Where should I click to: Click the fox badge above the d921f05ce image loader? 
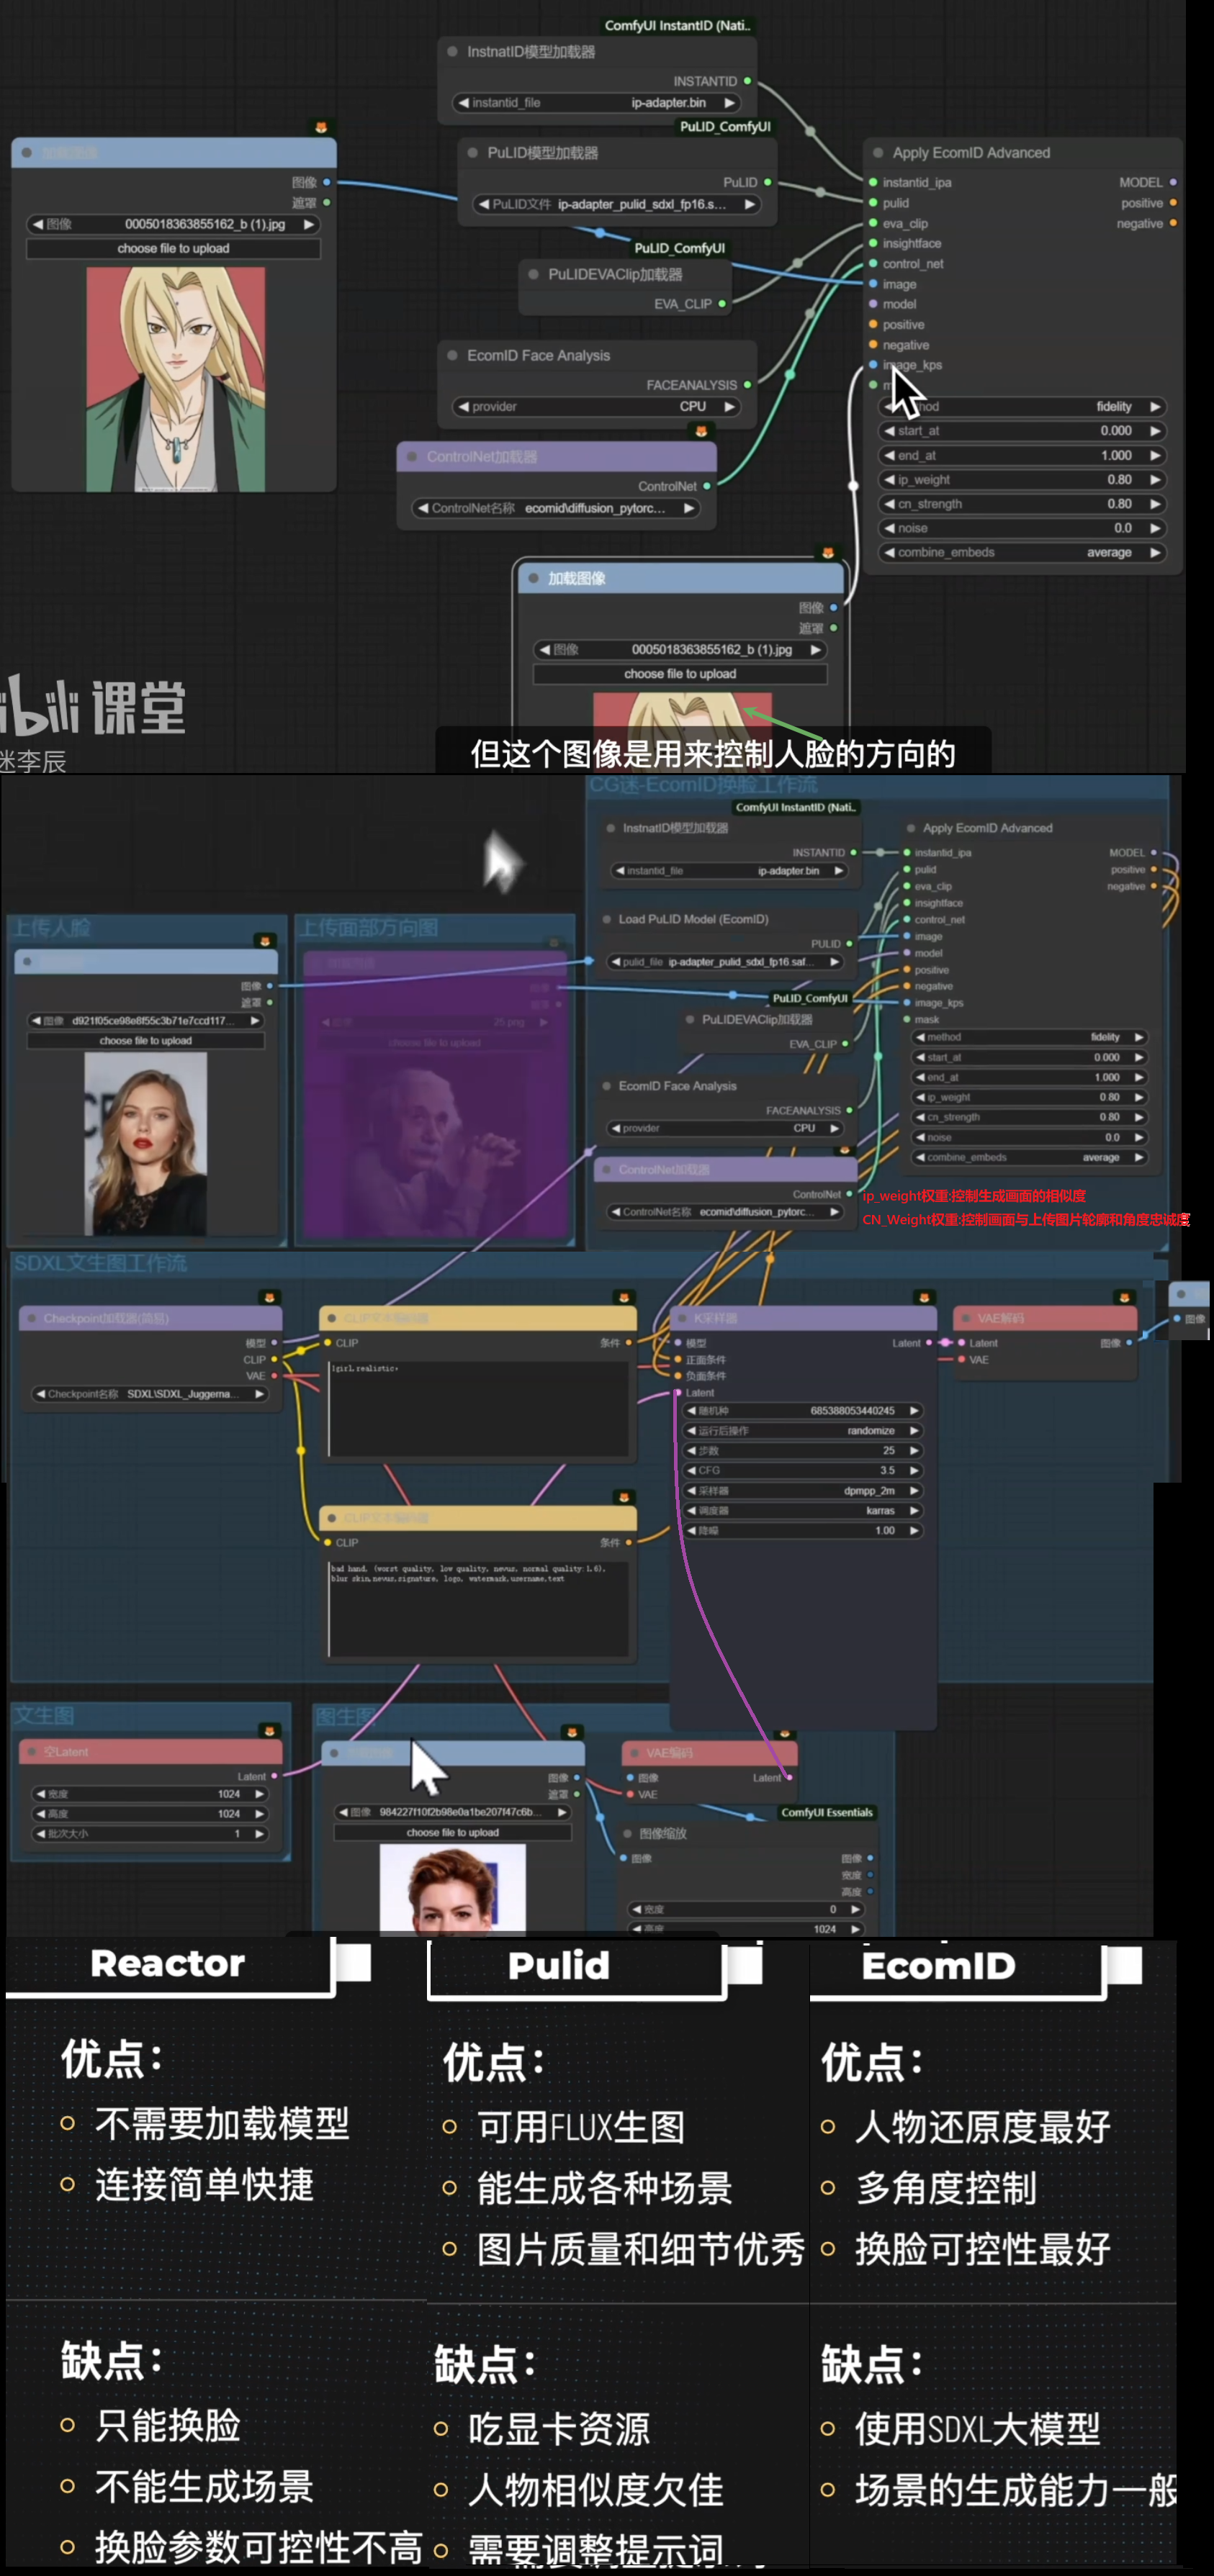[264, 941]
